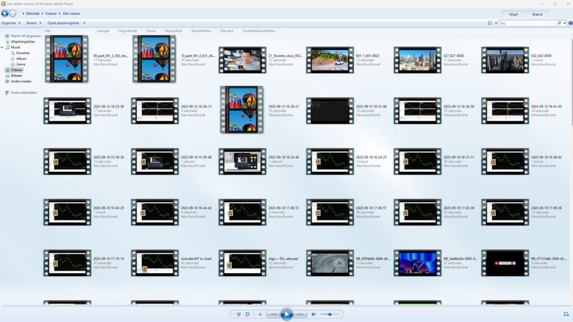The width and height of the screenshot is (573, 322).
Task: Mute sound with the speaker icon
Action: [313, 314]
